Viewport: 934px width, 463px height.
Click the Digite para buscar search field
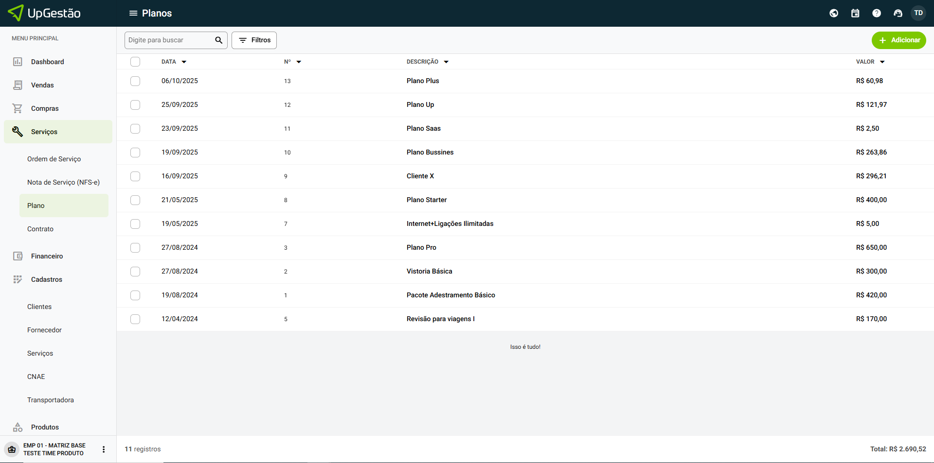[x=169, y=40]
